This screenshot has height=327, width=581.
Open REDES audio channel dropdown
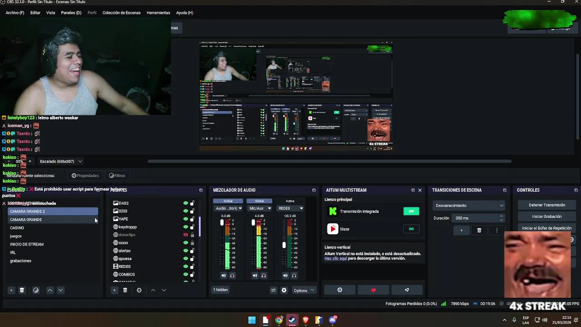290,208
